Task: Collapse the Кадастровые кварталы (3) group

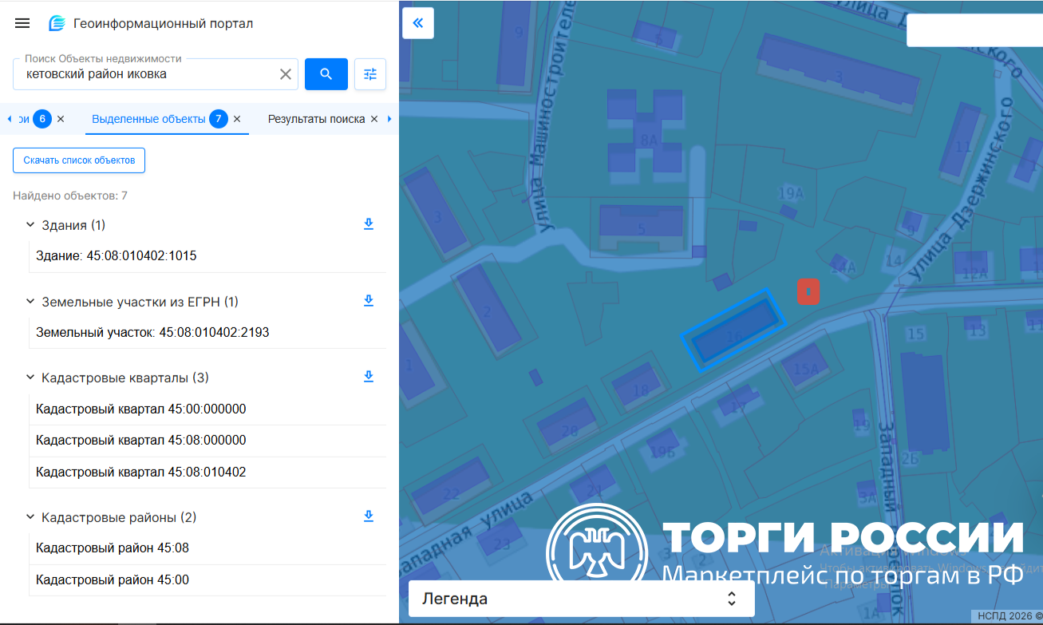Action: click(30, 378)
